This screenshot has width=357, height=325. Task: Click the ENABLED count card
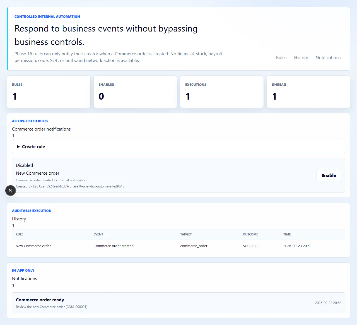point(135,92)
